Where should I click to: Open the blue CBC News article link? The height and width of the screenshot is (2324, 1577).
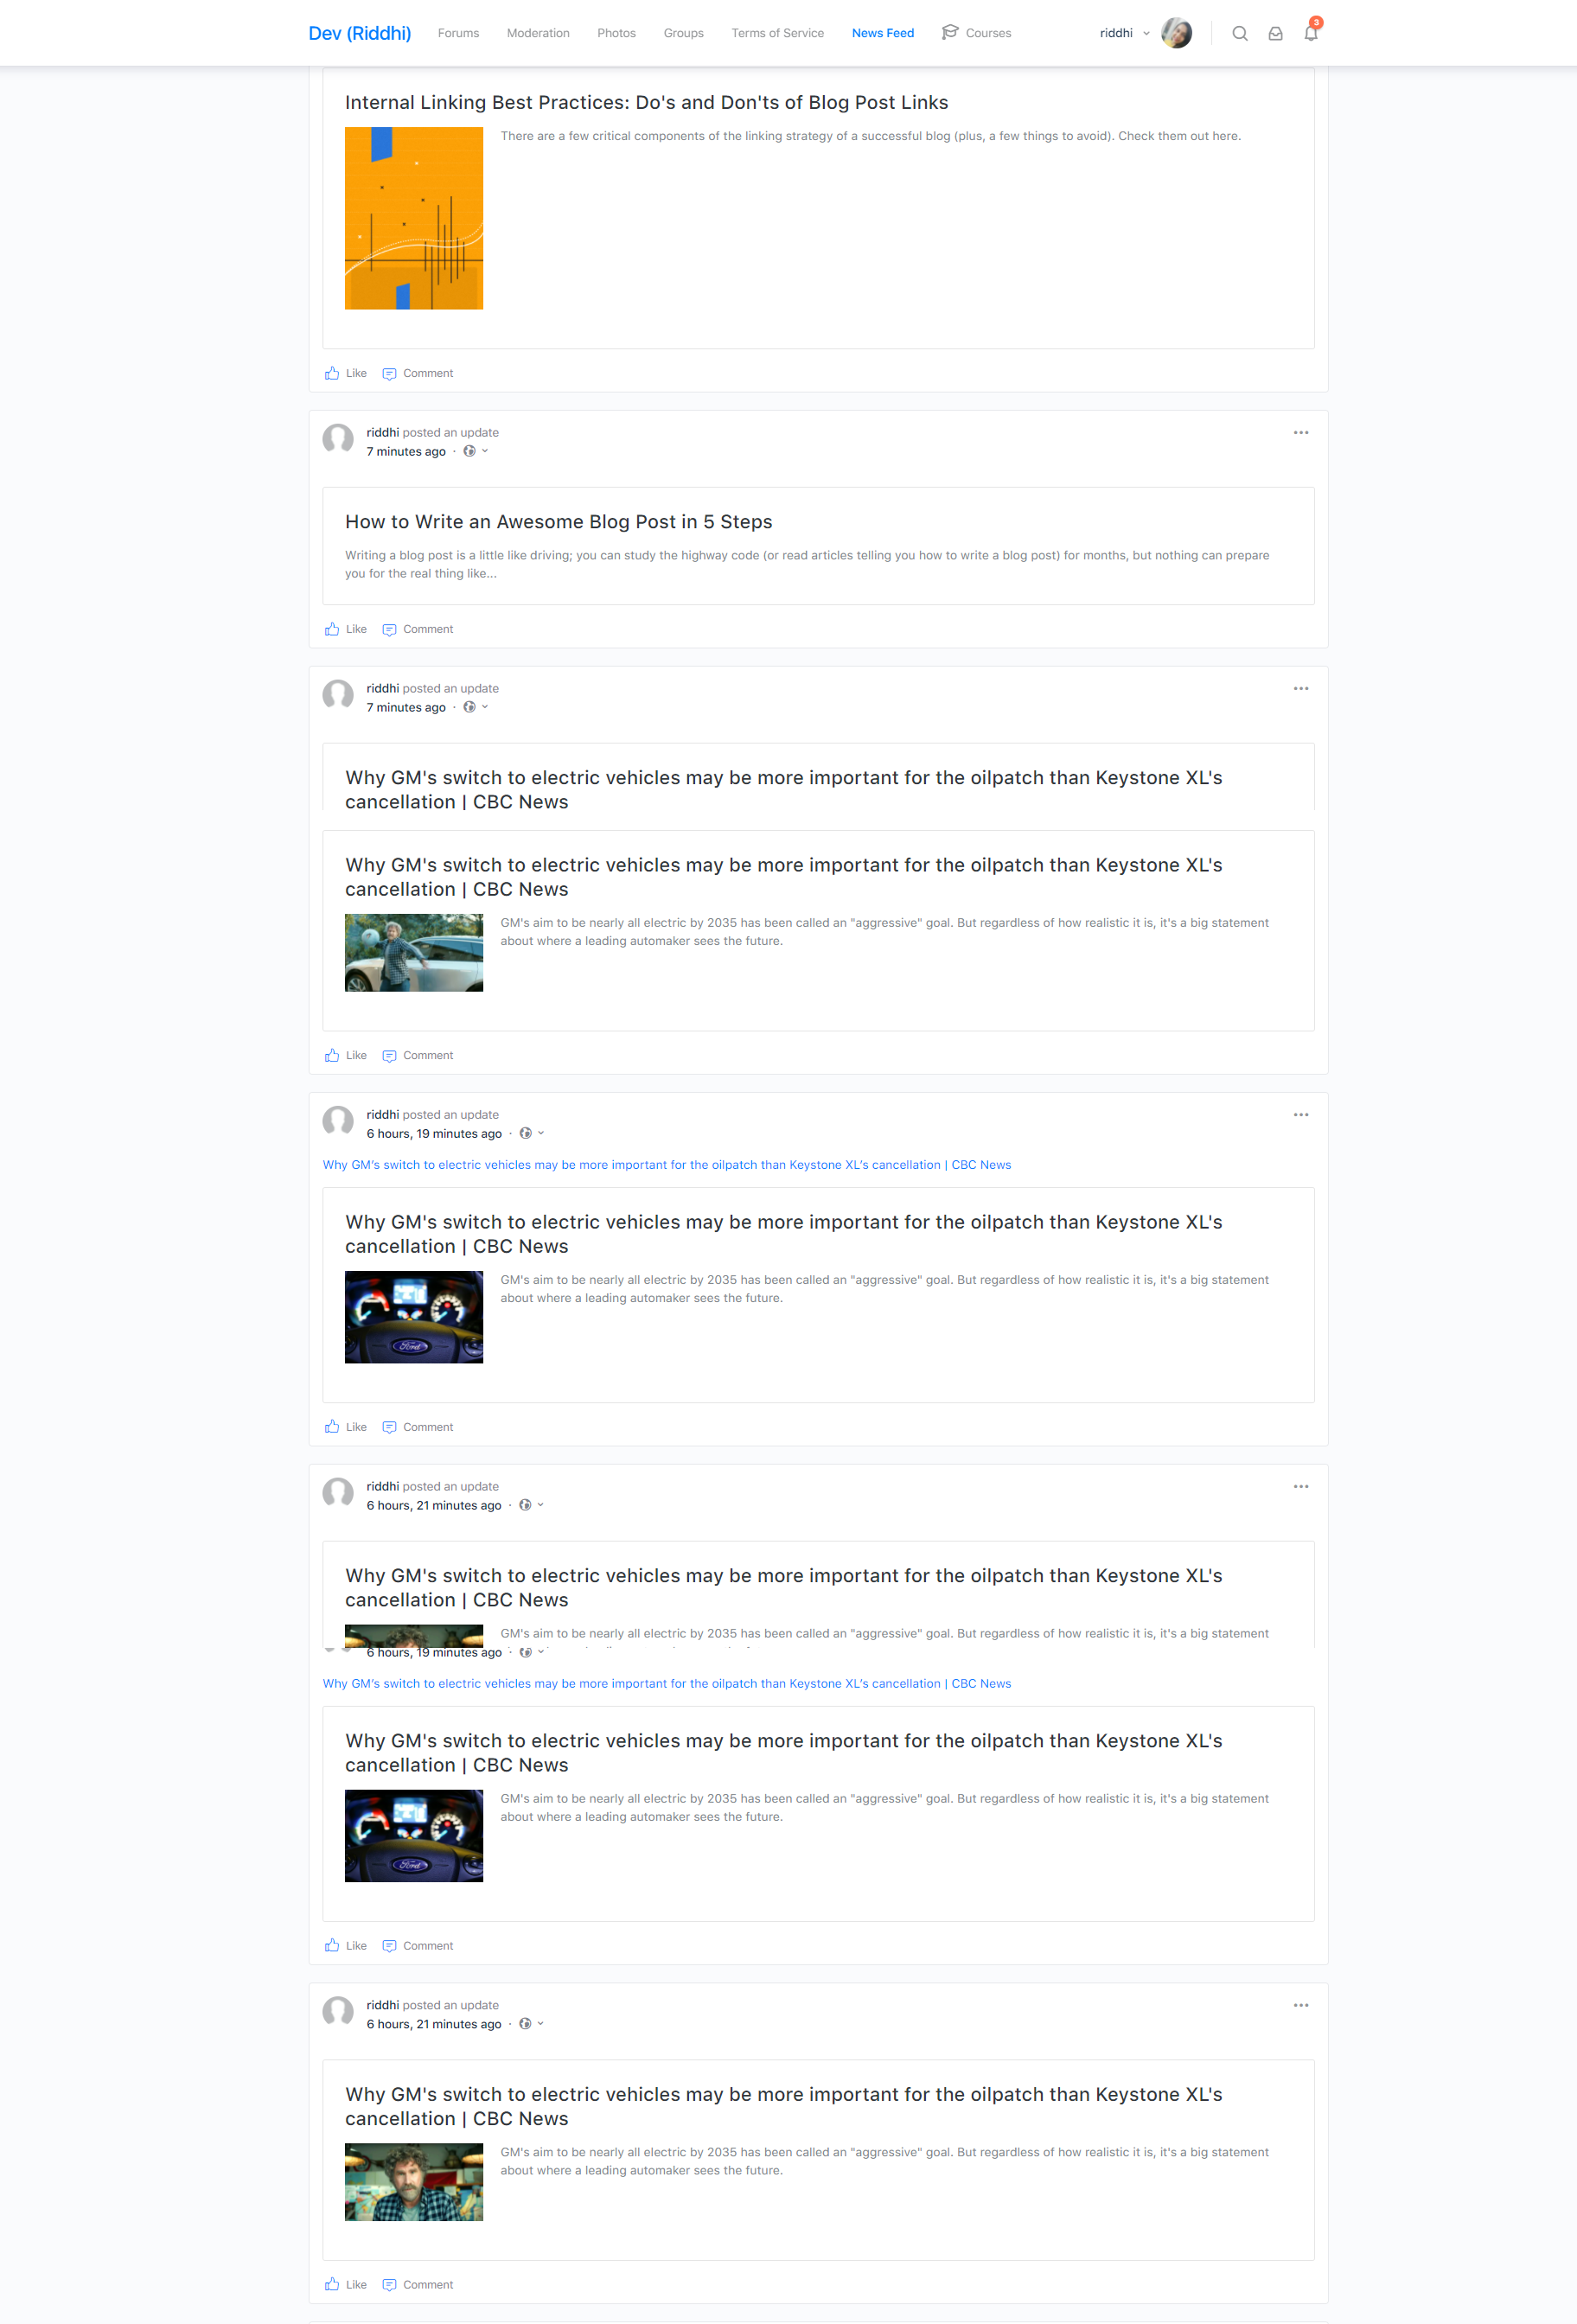[x=666, y=1164]
